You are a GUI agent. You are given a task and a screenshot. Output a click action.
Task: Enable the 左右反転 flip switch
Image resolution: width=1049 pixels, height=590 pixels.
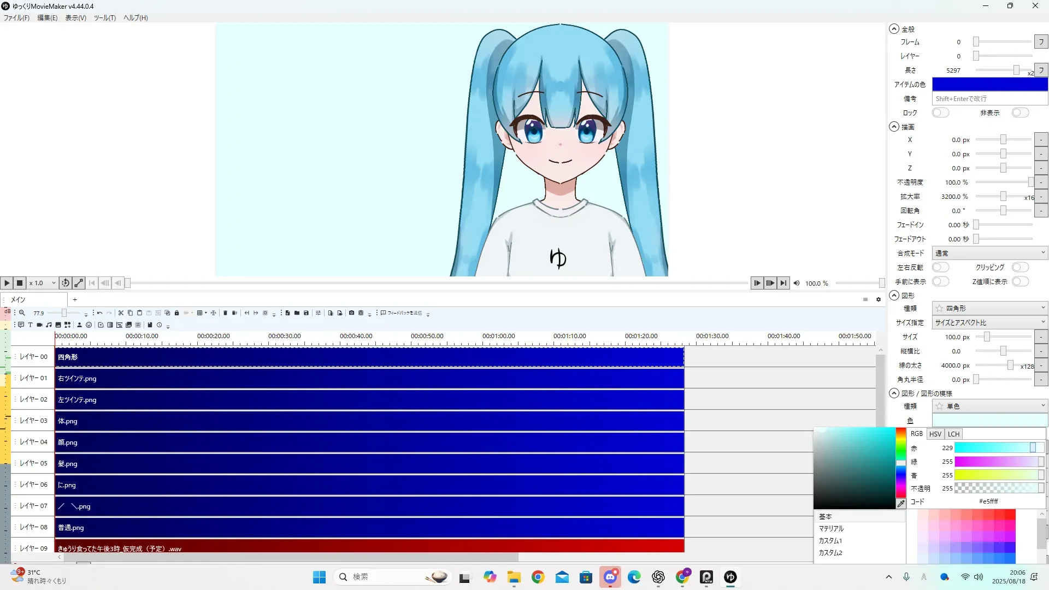pos(940,267)
